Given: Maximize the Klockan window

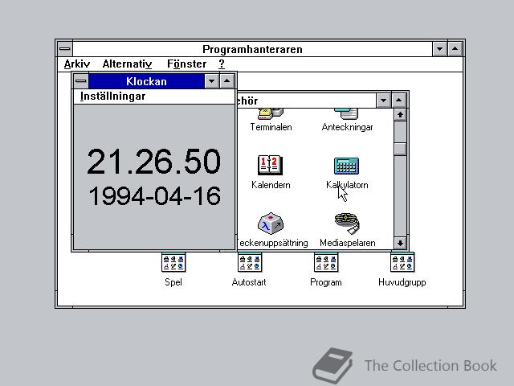Looking at the screenshot, I should (226, 81).
